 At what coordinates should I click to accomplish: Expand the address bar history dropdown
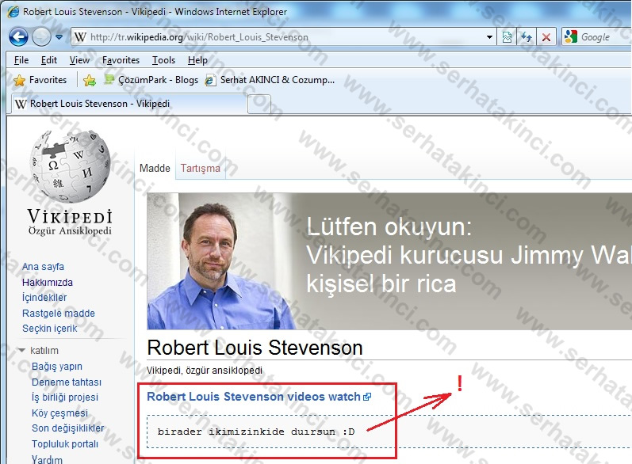pyautogui.click(x=489, y=37)
